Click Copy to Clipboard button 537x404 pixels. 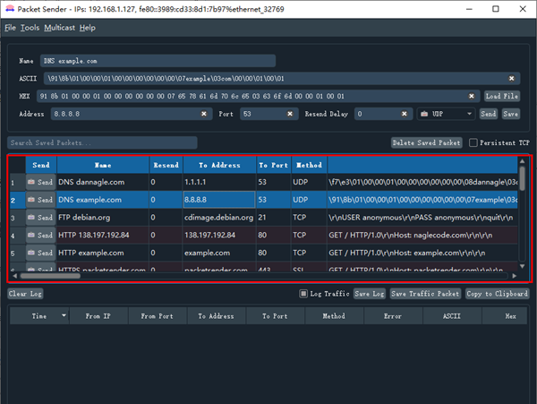tap(497, 294)
